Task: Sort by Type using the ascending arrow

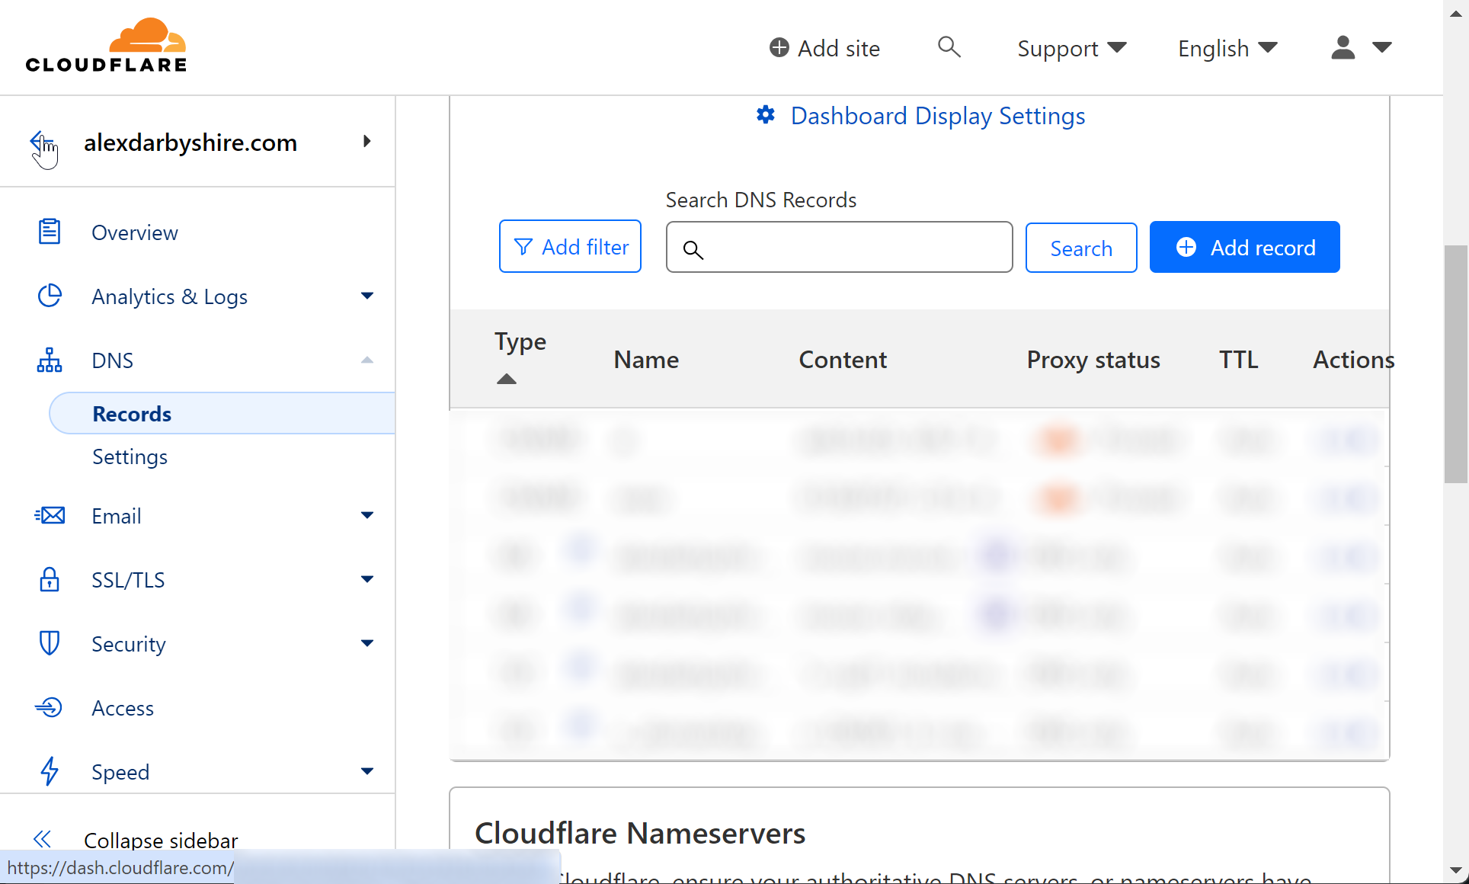Action: click(x=507, y=379)
